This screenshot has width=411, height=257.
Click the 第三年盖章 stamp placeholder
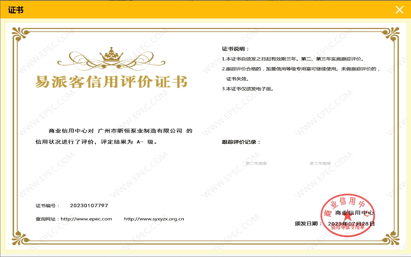point(320,163)
